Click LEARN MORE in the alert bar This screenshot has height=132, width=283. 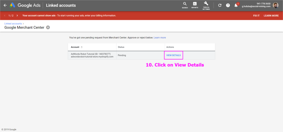coord(271,16)
